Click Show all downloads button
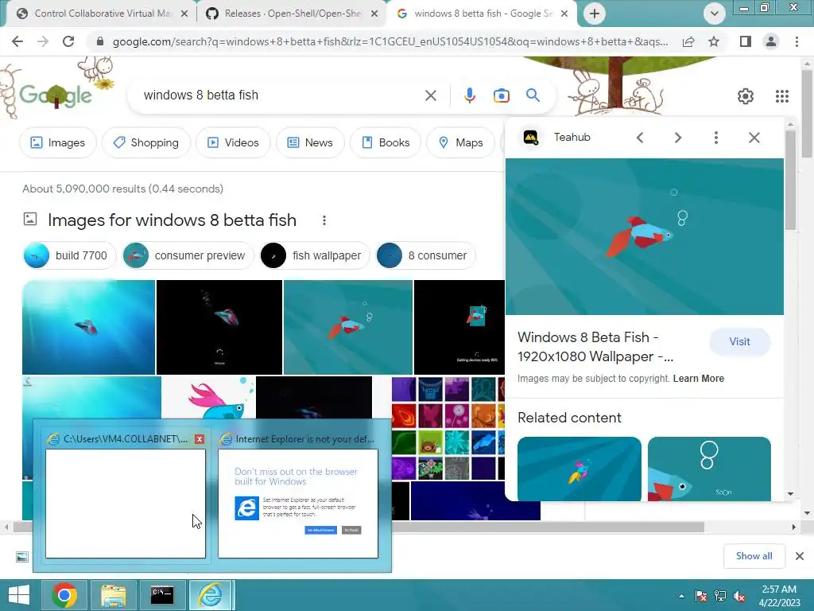This screenshot has height=611, width=814. (x=754, y=556)
